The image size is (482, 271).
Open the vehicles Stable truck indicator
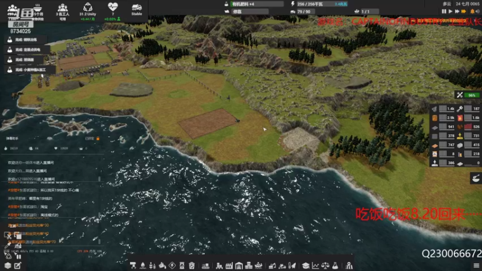click(137, 10)
